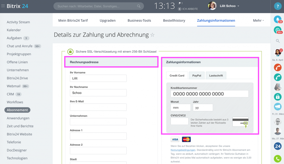Image resolution: width=284 pixels, height=164 pixels.
Task: Open Unternehmen in the left menu
Action: coord(18,70)
